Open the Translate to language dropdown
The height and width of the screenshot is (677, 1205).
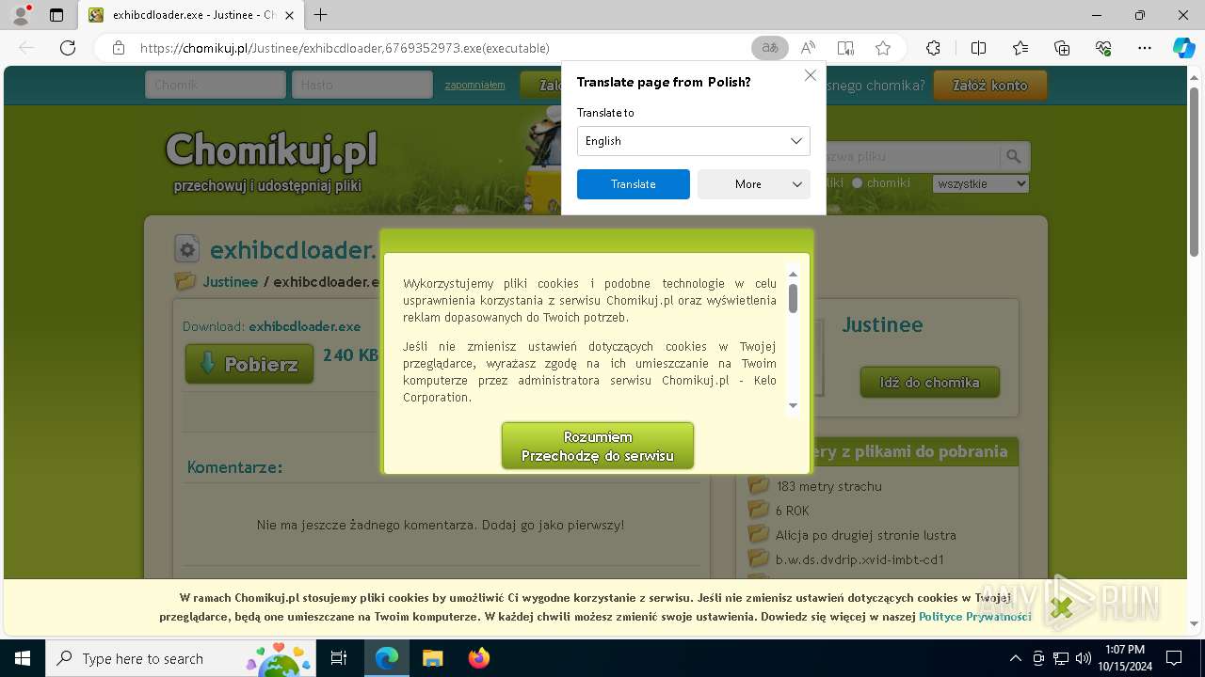point(693,141)
